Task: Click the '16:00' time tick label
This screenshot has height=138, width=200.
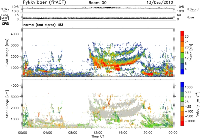Action: (123, 133)
